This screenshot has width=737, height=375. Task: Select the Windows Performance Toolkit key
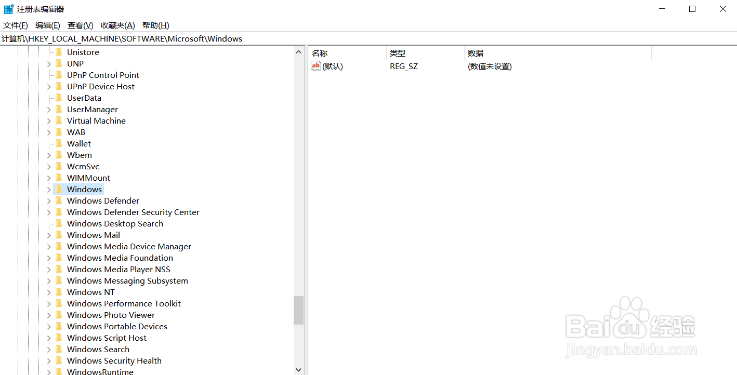point(124,303)
